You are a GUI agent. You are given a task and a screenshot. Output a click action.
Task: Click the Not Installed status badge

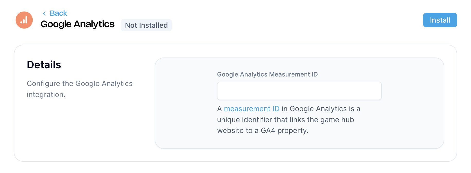(x=146, y=25)
